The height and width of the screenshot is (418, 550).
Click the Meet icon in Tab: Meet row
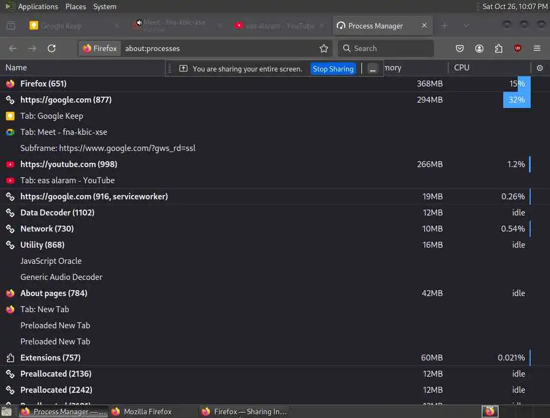click(x=10, y=132)
